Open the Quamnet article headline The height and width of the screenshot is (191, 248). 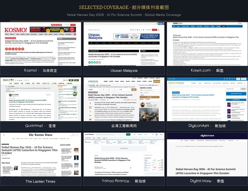tap(28, 101)
